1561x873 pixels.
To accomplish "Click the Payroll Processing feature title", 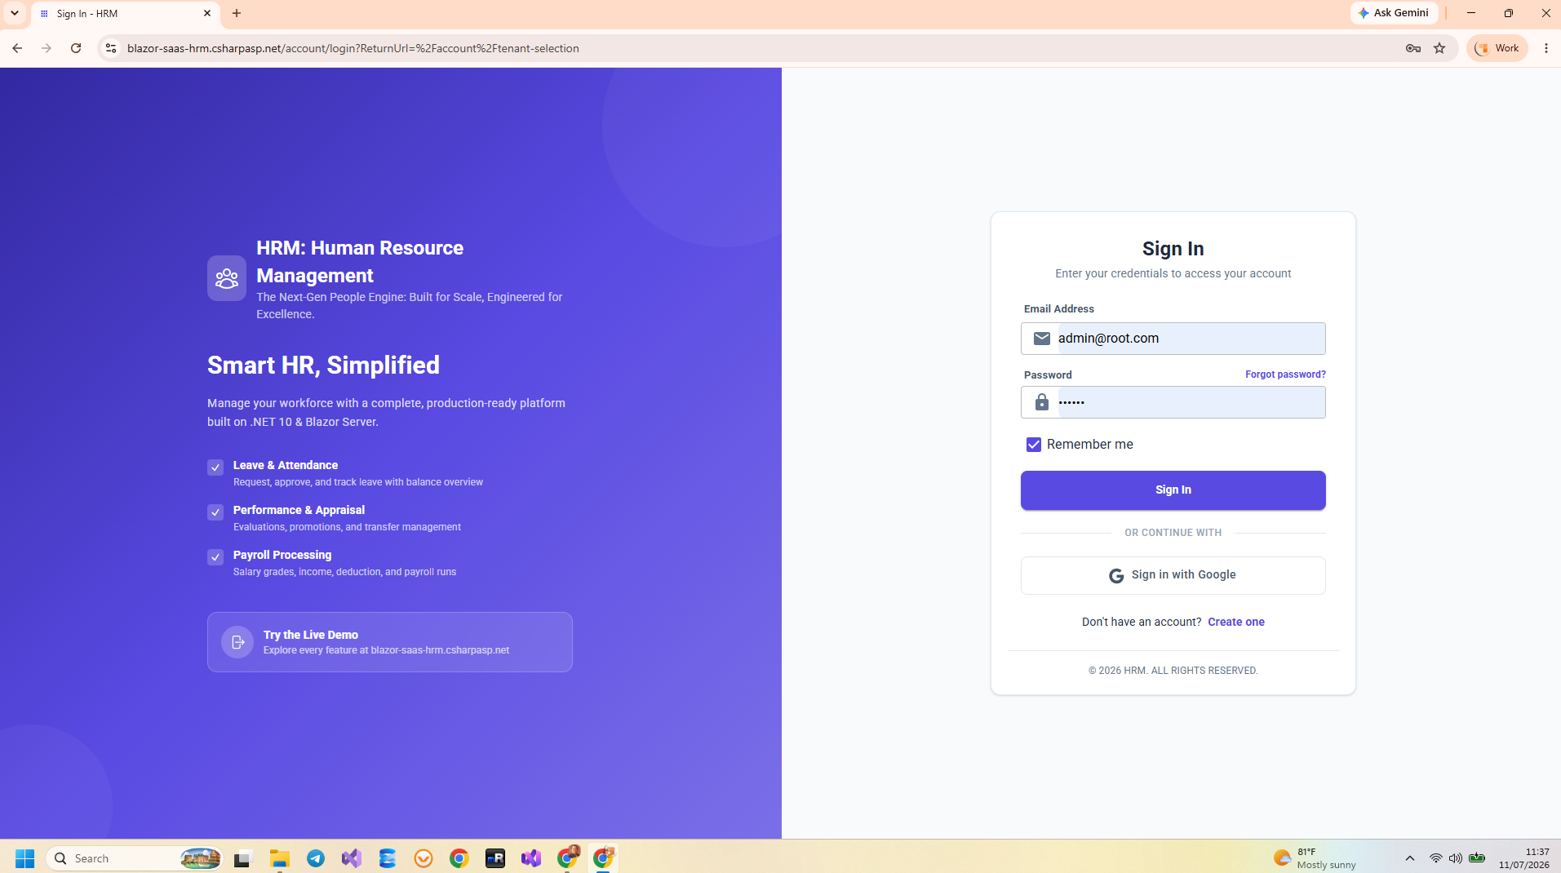I will pyautogui.click(x=282, y=555).
